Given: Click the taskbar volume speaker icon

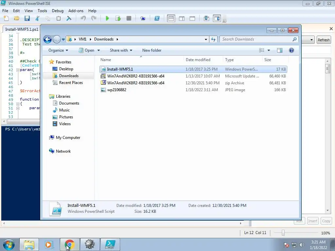Looking at the screenshot, I should pyautogui.click(x=302, y=245).
